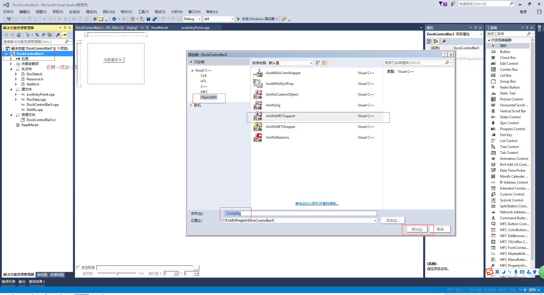Viewport: 544px width, 295px height.
Task: Collapse the installed templates section
Action: 191,62
